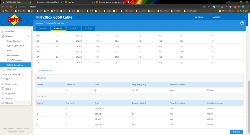
Task: Open Online Monitor in sidebar
Action: 14,41
